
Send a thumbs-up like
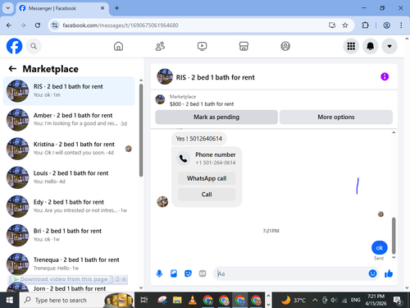(389, 274)
